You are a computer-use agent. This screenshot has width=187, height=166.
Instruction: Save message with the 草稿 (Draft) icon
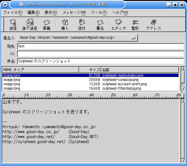(46, 25)
